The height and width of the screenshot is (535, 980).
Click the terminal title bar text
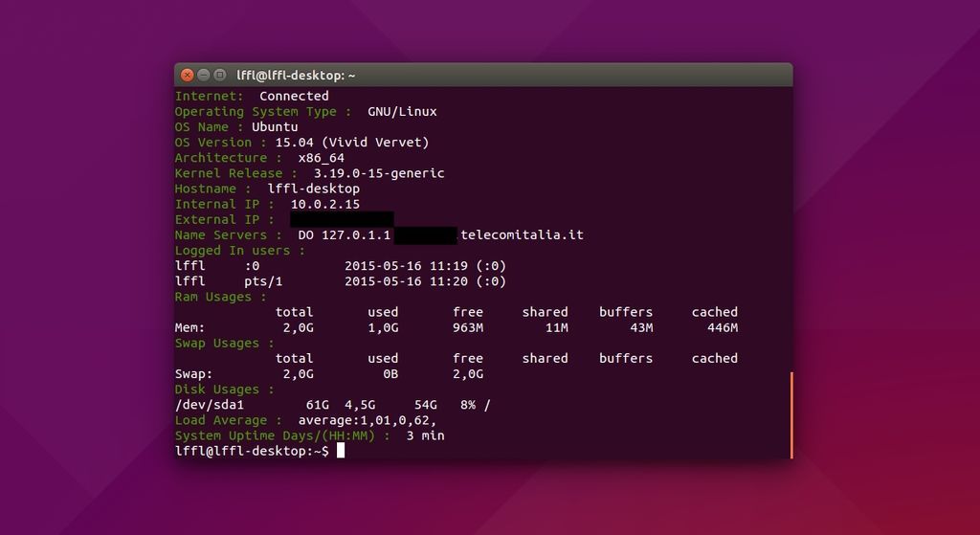click(x=296, y=75)
